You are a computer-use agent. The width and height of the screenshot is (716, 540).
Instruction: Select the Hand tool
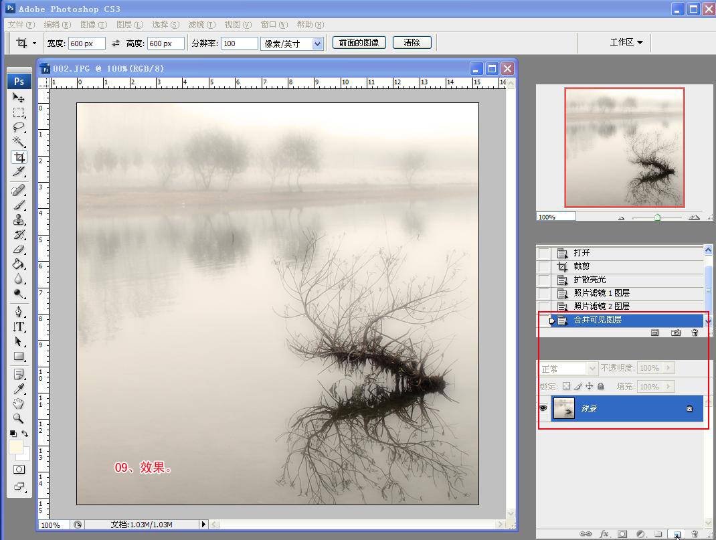[19, 403]
